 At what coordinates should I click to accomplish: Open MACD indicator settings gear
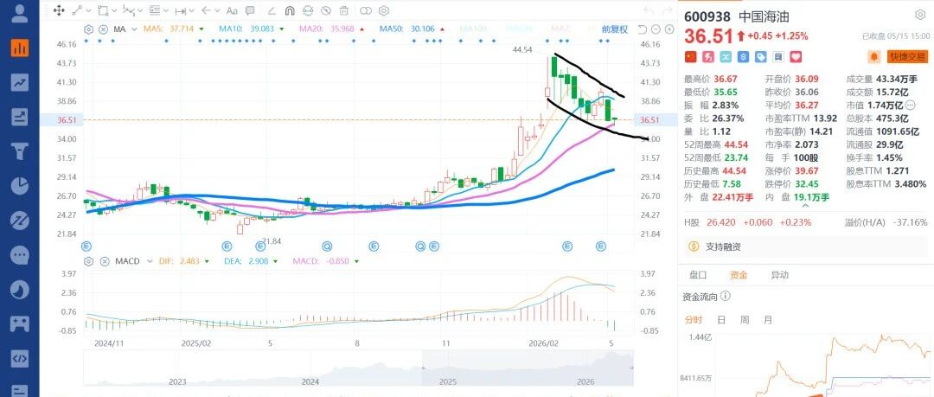[x=89, y=261]
